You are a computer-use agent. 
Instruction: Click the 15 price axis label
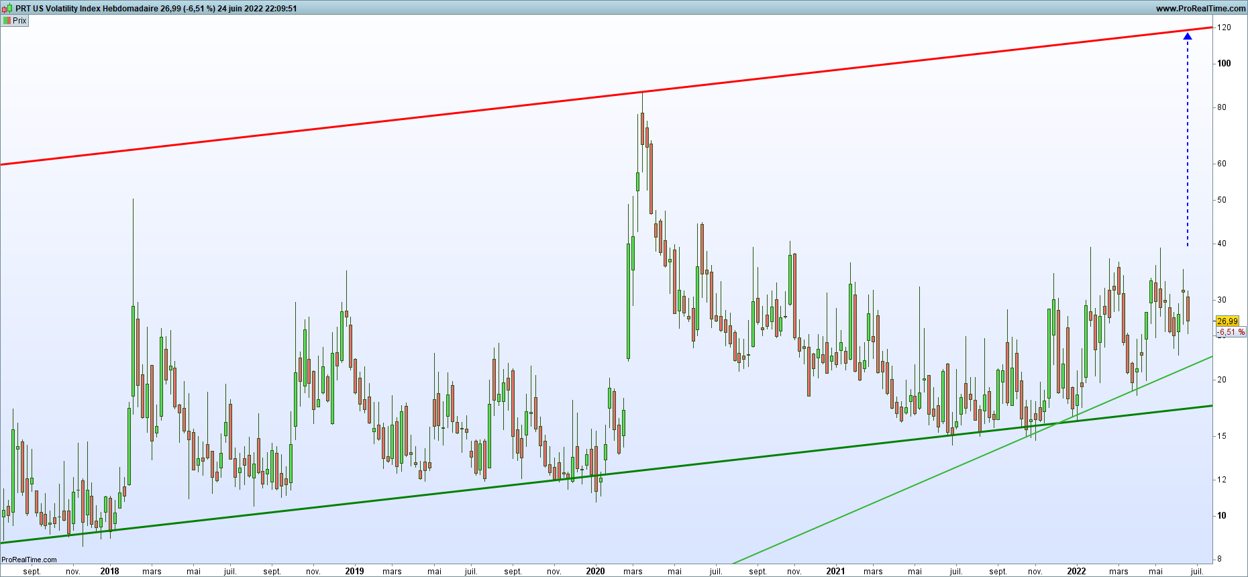coord(1222,436)
